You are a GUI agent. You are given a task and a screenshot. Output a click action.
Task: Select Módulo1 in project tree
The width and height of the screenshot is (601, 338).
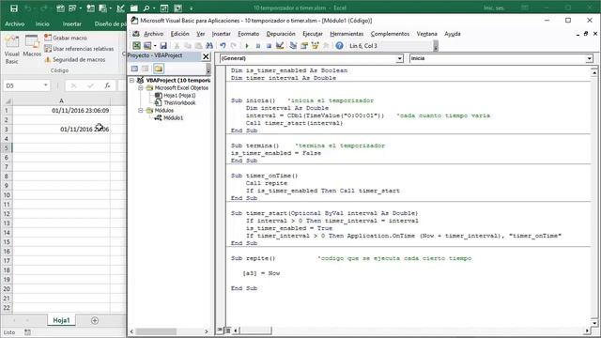173,118
